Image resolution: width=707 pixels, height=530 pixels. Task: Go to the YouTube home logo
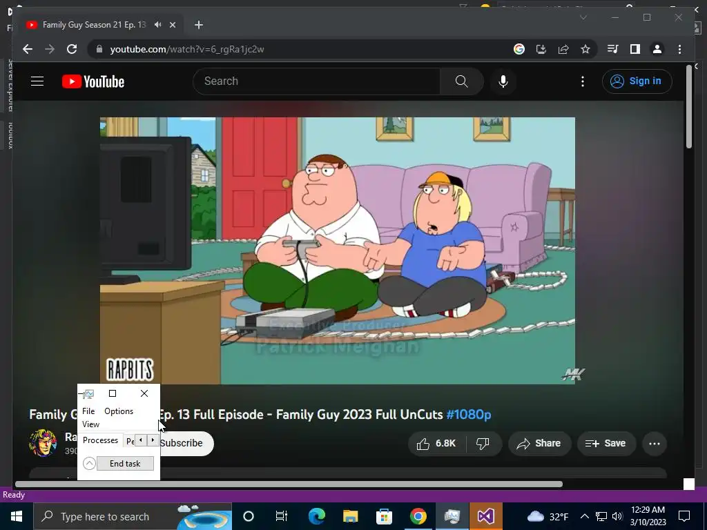tap(93, 81)
